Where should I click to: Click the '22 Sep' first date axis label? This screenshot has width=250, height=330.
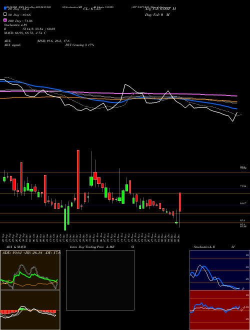(x=4, y=237)
